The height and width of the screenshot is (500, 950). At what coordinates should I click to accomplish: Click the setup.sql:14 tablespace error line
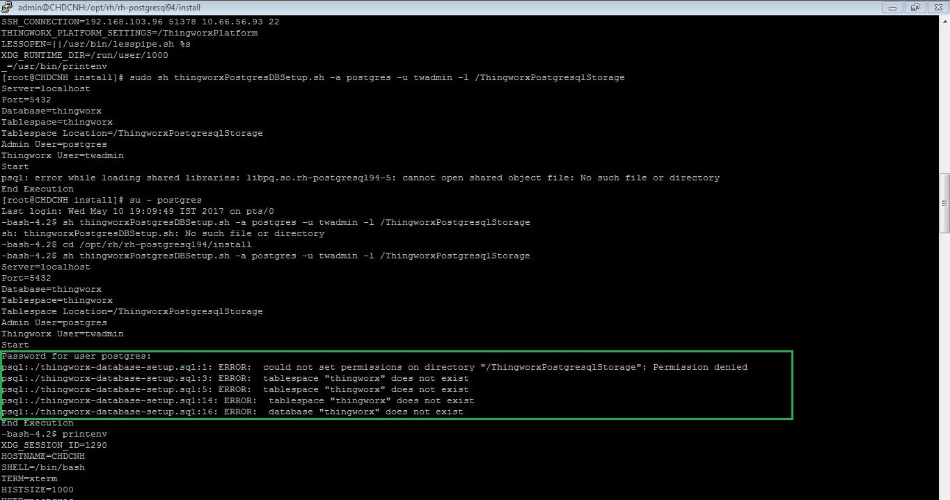click(238, 400)
